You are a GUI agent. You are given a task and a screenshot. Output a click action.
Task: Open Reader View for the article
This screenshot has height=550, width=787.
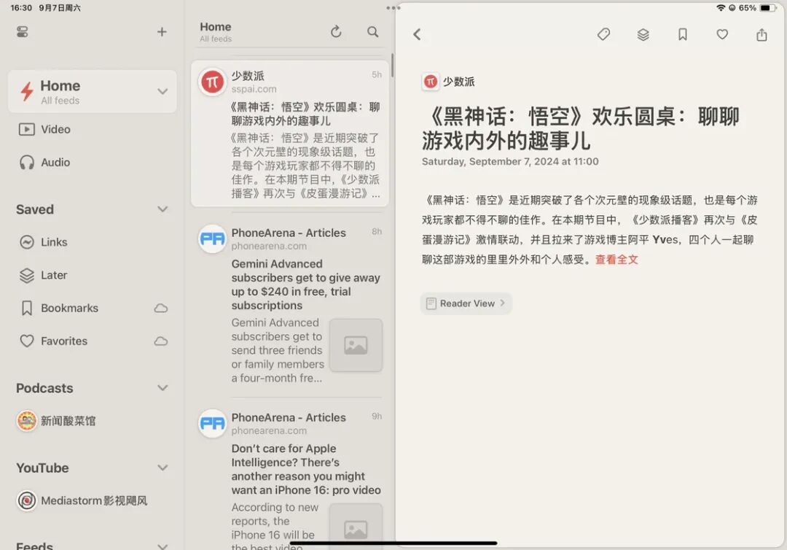click(x=466, y=303)
